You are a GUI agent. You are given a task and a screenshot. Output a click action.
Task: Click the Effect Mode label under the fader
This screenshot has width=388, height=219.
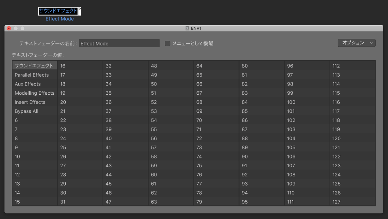coord(59,19)
